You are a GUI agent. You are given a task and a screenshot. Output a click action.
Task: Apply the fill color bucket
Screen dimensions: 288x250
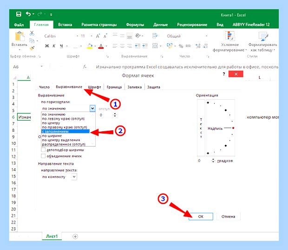pos(90,46)
